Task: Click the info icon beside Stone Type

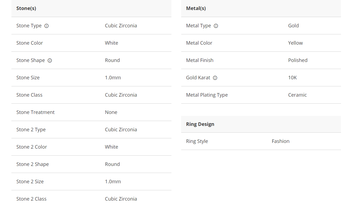Action: pyautogui.click(x=46, y=26)
